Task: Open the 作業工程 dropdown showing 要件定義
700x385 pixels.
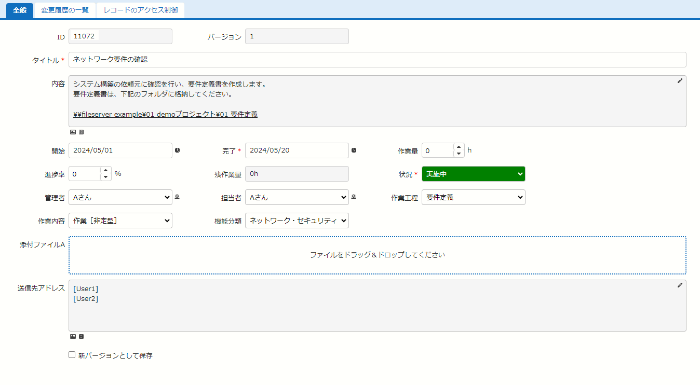Action: click(473, 197)
